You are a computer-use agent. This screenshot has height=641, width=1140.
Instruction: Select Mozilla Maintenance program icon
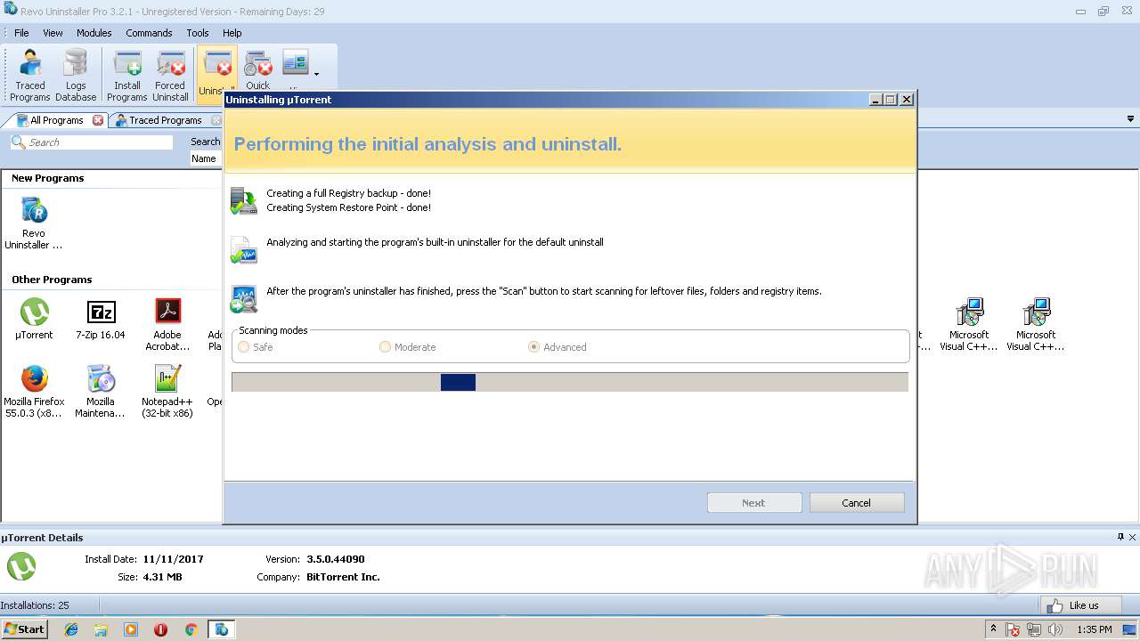[x=101, y=392]
